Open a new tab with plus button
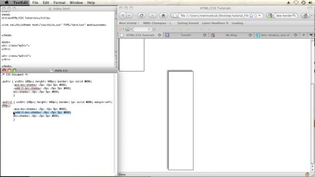 click(304, 35)
